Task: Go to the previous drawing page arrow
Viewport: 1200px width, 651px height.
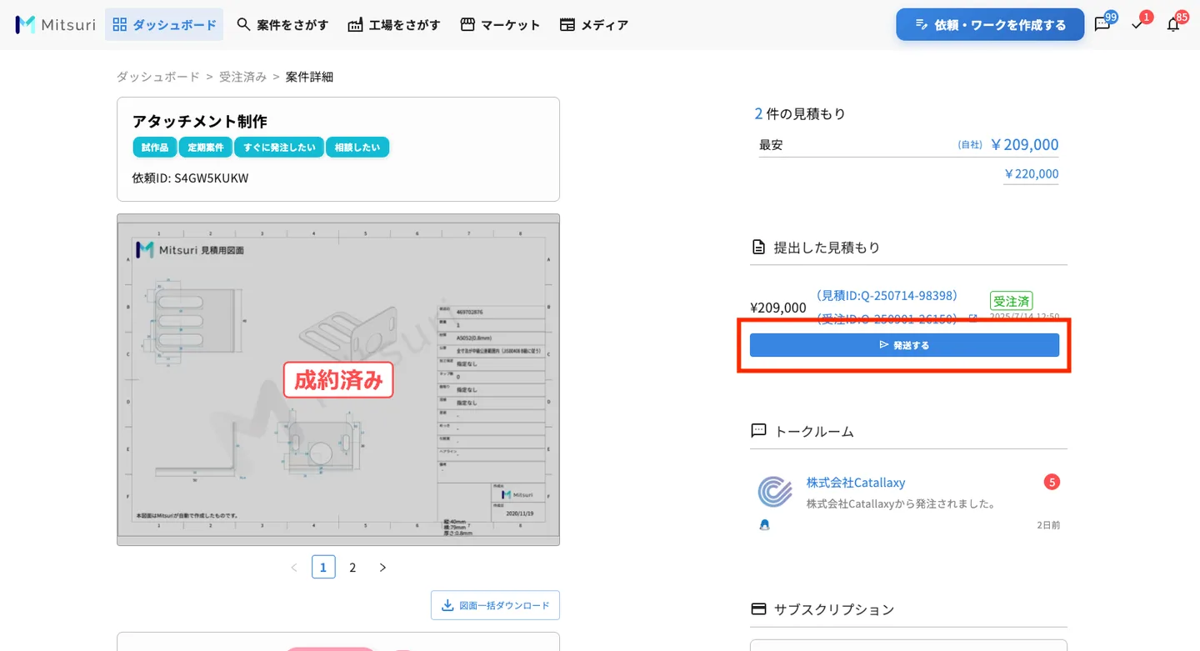Action: click(x=293, y=568)
